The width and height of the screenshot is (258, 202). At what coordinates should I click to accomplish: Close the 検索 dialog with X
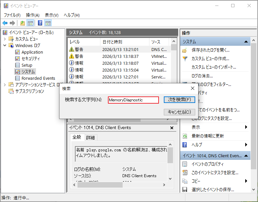click(193, 88)
